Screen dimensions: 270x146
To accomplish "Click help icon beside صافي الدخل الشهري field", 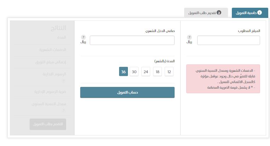I will [x=83, y=37].
